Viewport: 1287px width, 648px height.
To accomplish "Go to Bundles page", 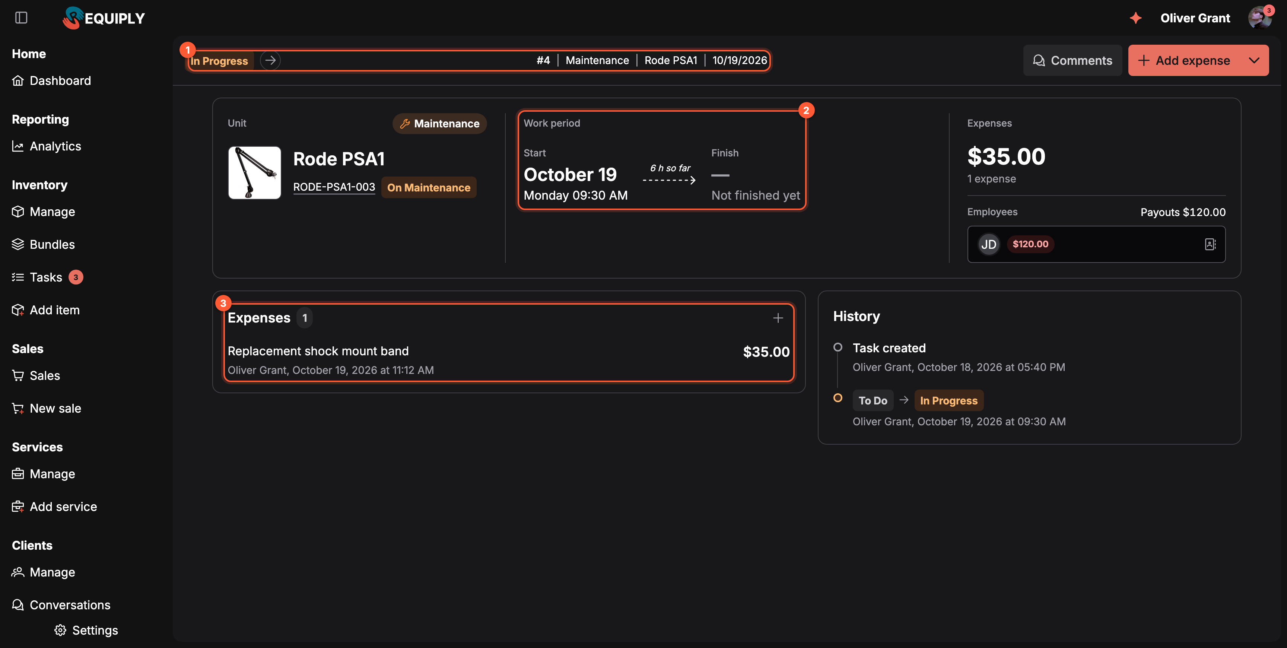I will point(44,244).
